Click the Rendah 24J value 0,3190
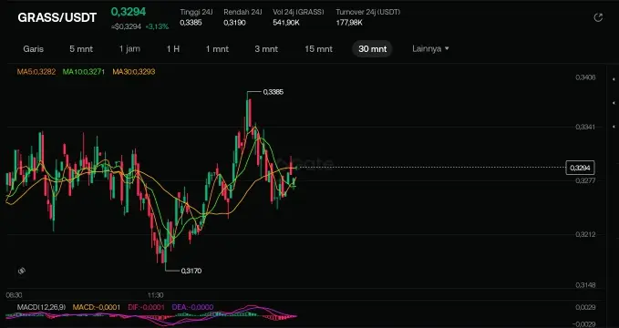Screen dimensions: 619x328 pyautogui.click(x=234, y=23)
